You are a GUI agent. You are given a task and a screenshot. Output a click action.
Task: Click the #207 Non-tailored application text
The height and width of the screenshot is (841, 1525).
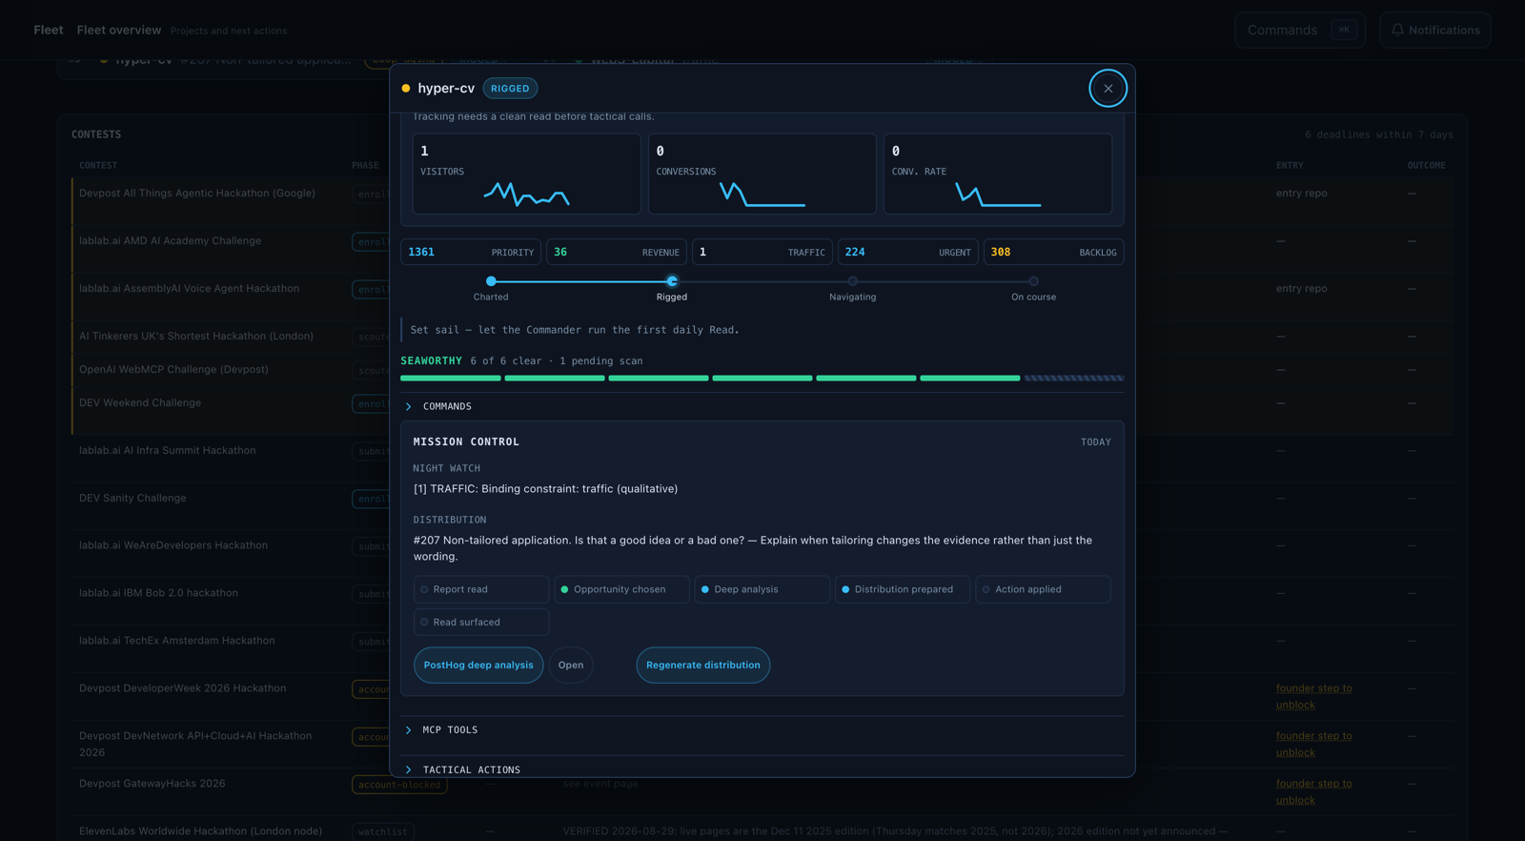coord(753,548)
